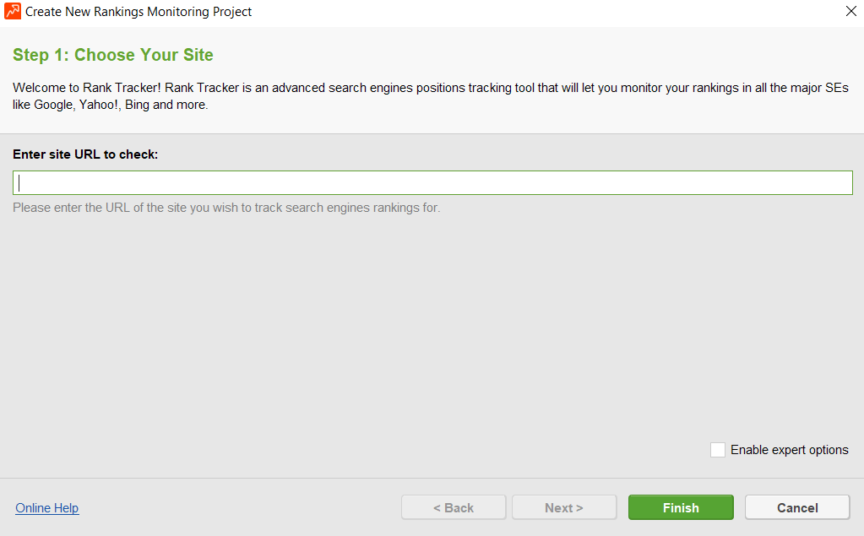Click the "Enter site URL to check:" label

click(x=86, y=154)
